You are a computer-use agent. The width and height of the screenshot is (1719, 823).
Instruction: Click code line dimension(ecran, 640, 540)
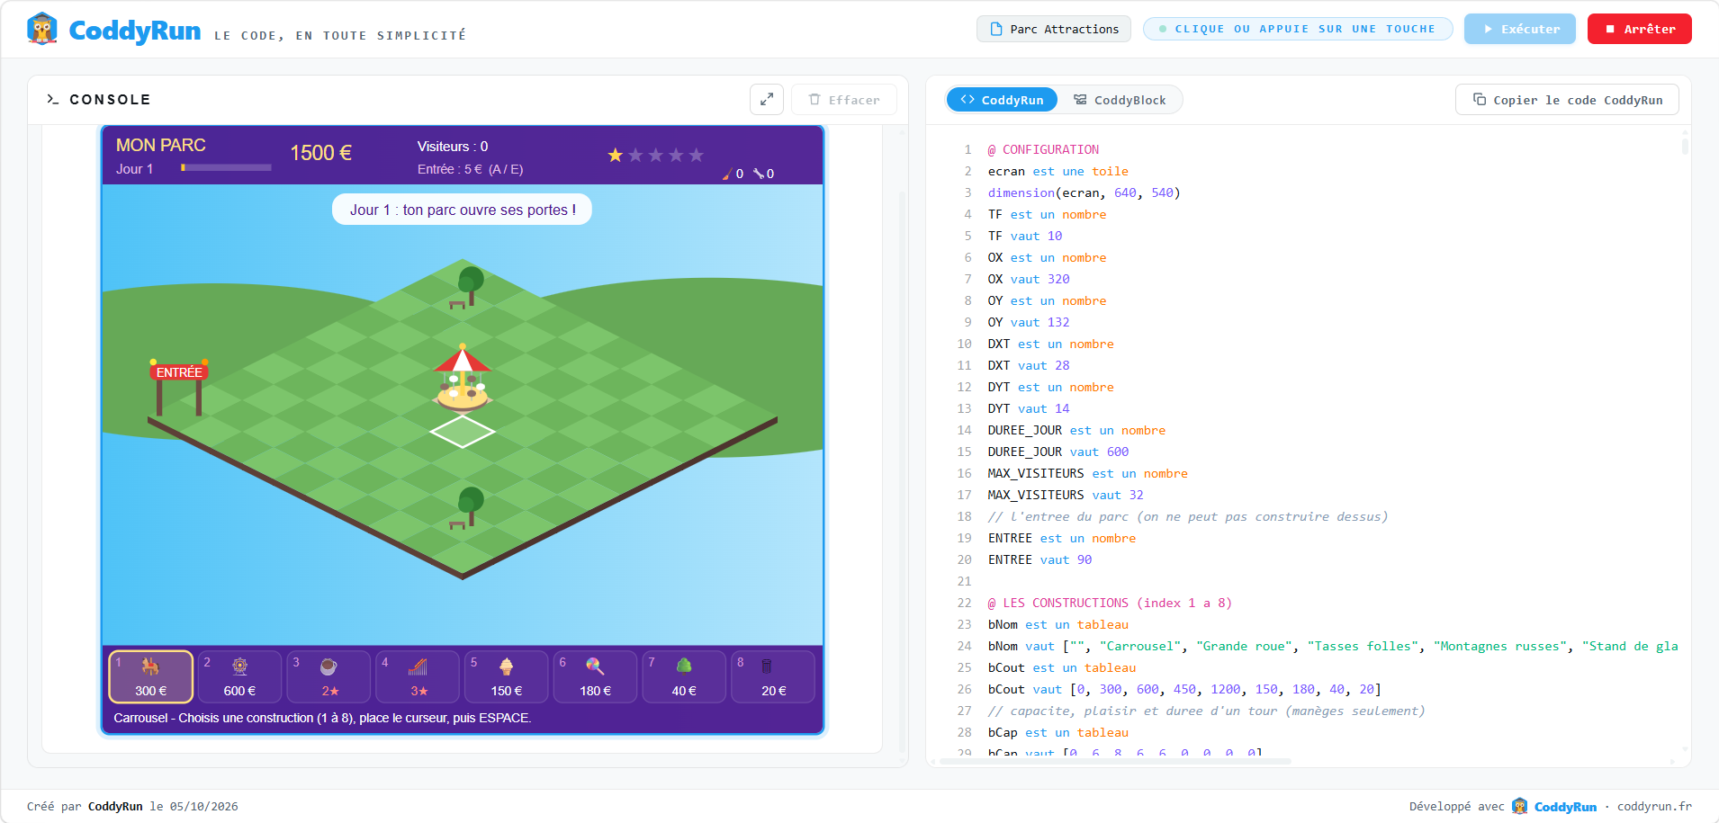(x=1084, y=192)
